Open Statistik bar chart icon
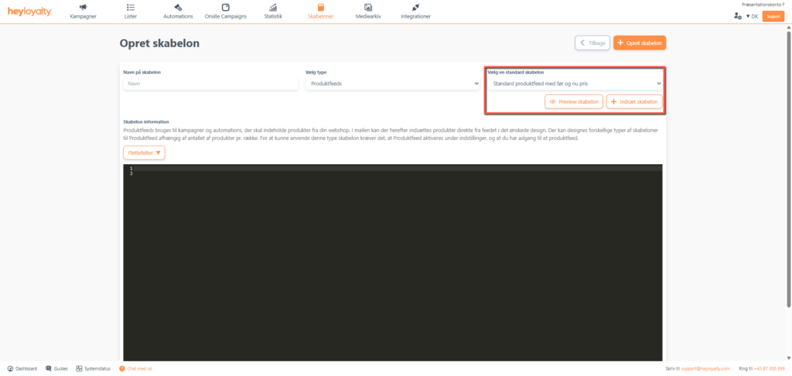Image resolution: width=792 pixels, height=376 pixels. pos(273,8)
